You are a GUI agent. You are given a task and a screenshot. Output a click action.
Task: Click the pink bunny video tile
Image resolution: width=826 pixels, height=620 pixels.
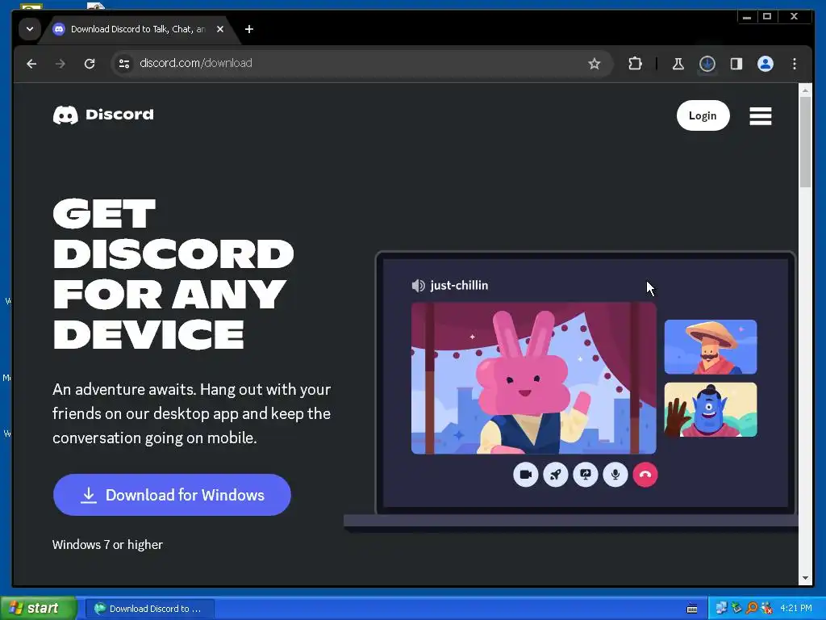click(534, 378)
